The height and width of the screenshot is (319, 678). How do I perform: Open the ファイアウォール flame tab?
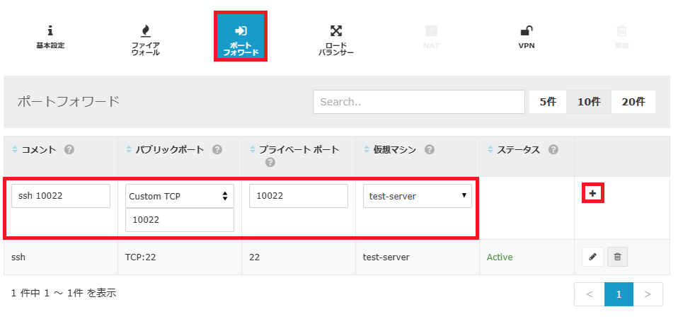(x=146, y=39)
